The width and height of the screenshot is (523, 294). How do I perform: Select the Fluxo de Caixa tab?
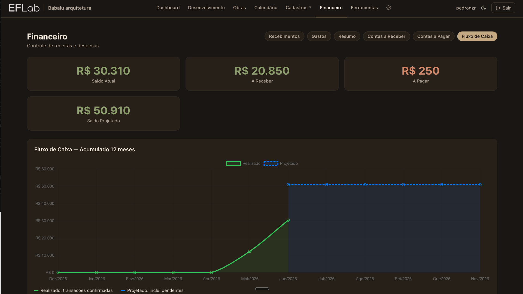pyautogui.click(x=477, y=36)
